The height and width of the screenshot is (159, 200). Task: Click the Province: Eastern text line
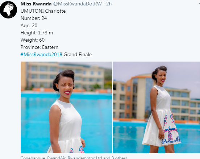(39, 47)
